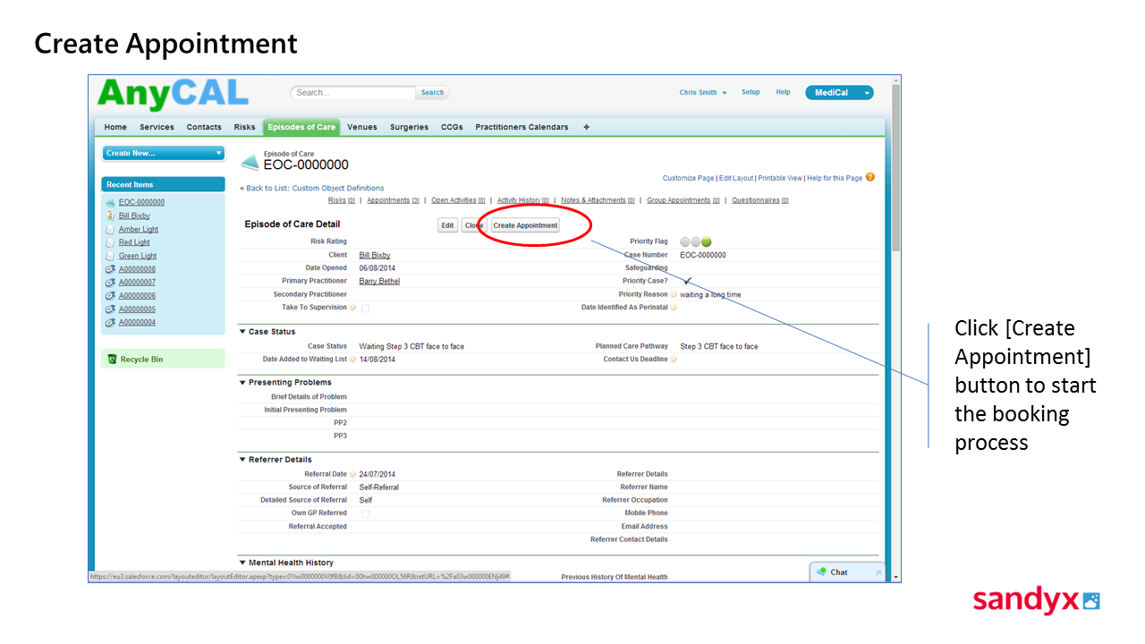Click the A00000008 appointment icon
This screenshot has height=644, width=1145.
click(110, 269)
